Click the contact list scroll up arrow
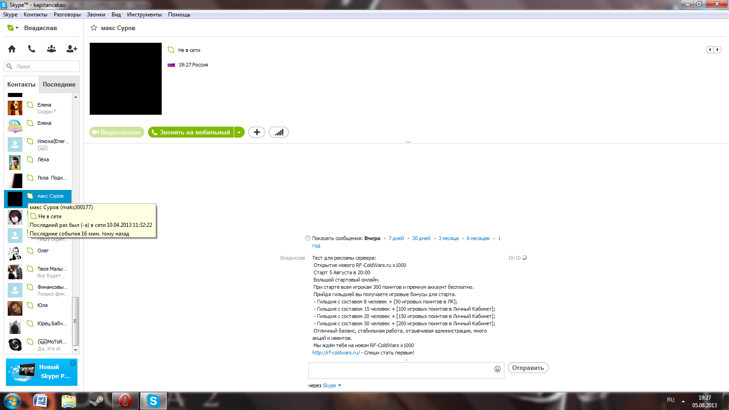This screenshot has height=410, width=729. (76, 97)
